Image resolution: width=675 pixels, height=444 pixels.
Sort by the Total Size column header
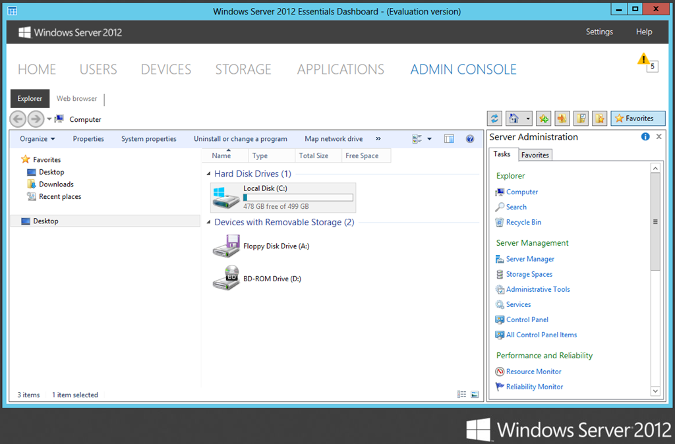(318, 155)
